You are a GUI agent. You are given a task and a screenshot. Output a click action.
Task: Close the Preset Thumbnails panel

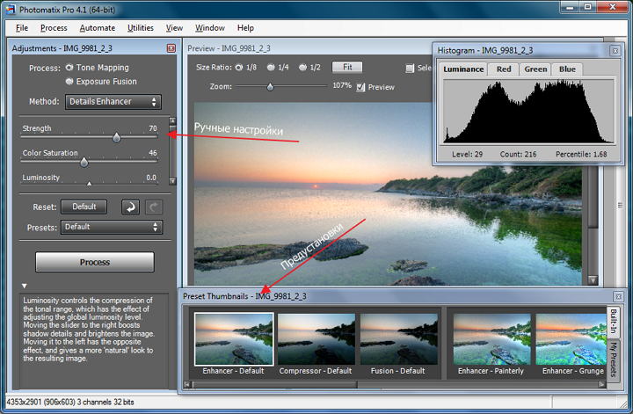(618, 297)
